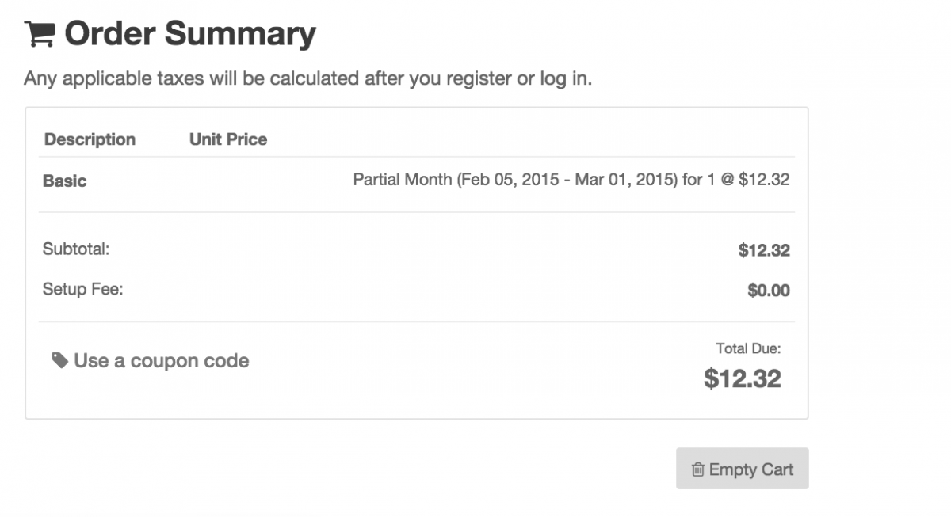Select the Order Summary heading
The height and width of the screenshot is (517, 951).
click(190, 34)
